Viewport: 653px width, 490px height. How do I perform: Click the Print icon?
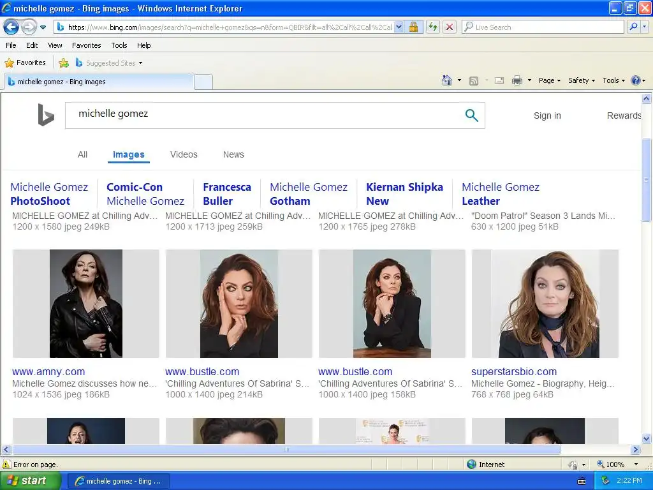[x=517, y=80]
